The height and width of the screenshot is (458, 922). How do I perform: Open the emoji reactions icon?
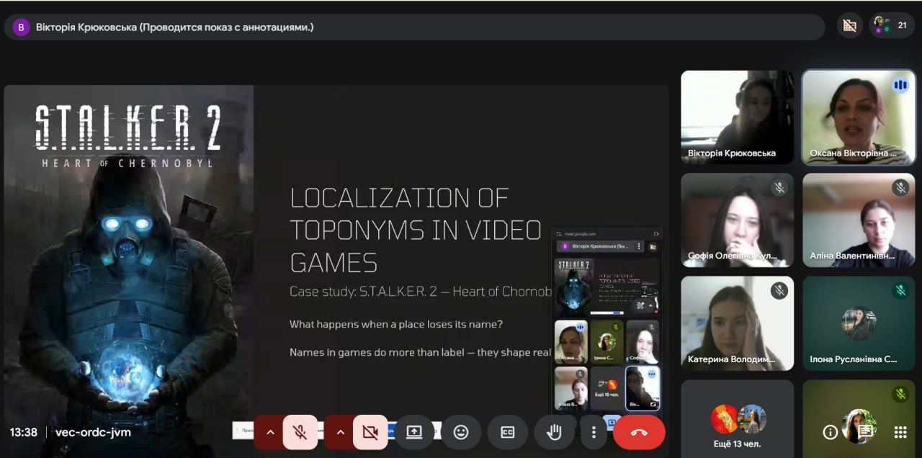click(461, 432)
